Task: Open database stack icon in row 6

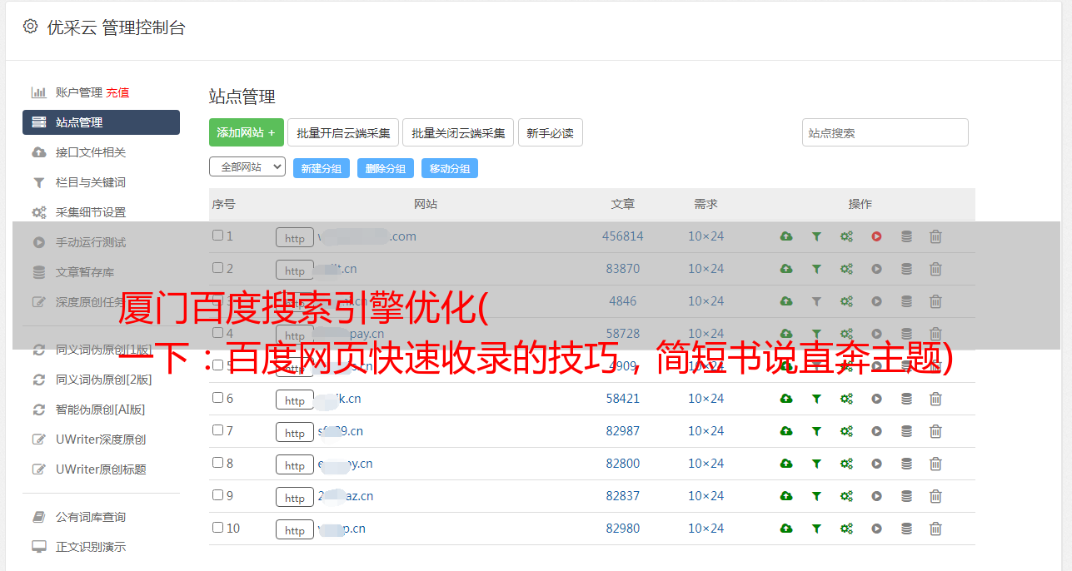Action: [906, 399]
